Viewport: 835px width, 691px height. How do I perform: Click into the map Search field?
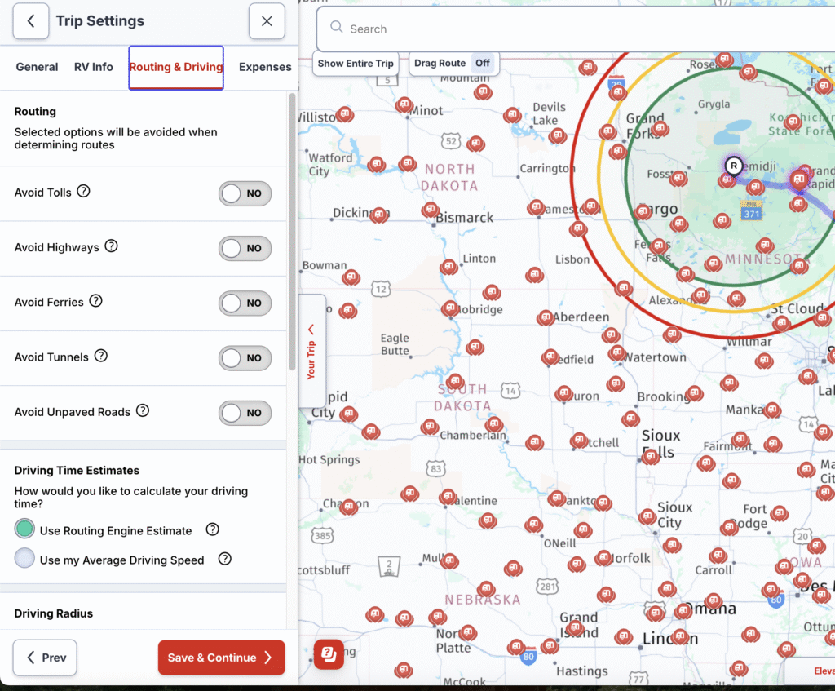[x=571, y=29]
